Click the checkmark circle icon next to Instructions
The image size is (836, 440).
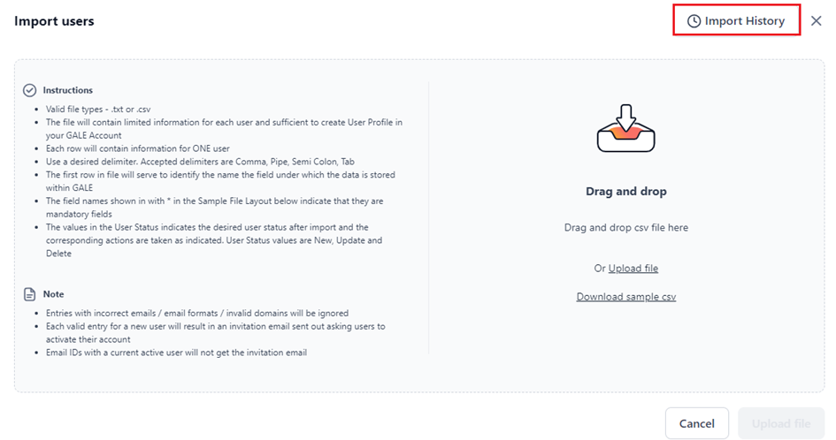30,90
